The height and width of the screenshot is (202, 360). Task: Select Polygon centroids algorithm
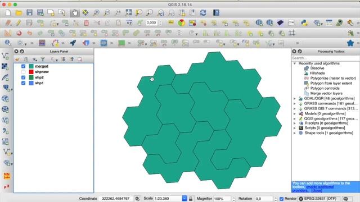(x=325, y=89)
